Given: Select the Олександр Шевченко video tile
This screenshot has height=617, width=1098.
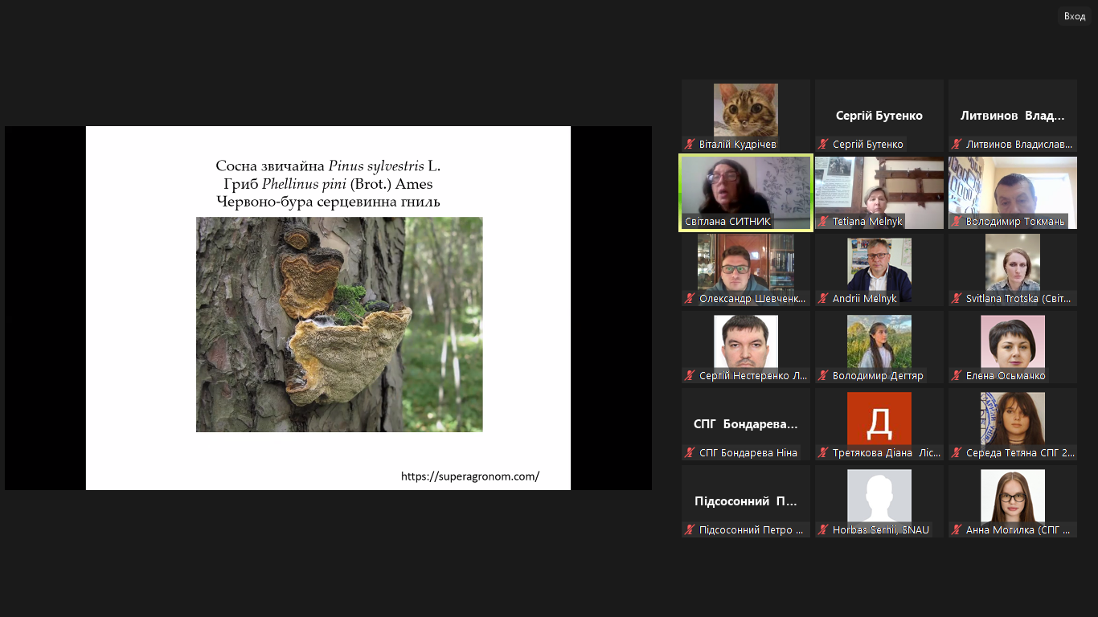Looking at the screenshot, I should point(746,265).
